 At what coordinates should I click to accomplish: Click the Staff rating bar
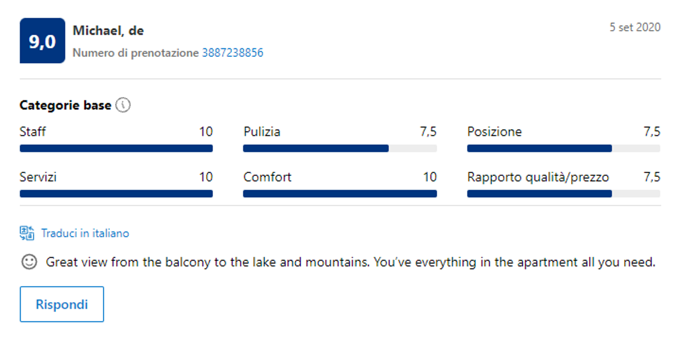pos(116,149)
